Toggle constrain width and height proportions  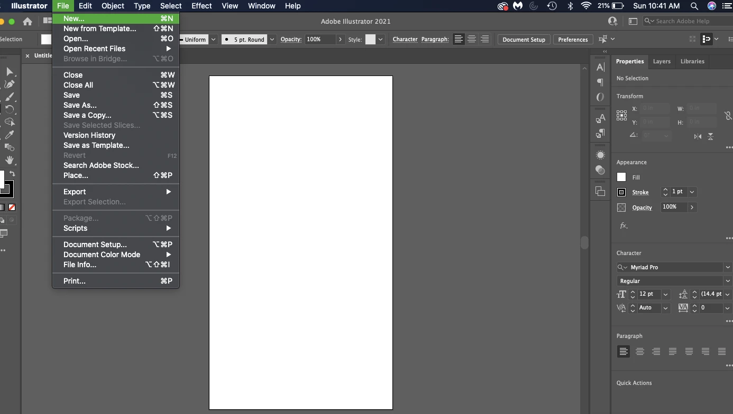(x=728, y=115)
